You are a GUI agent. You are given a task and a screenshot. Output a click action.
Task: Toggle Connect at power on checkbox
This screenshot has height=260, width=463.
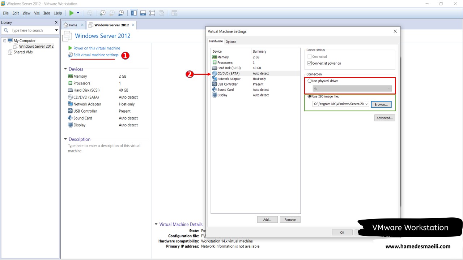(310, 63)
